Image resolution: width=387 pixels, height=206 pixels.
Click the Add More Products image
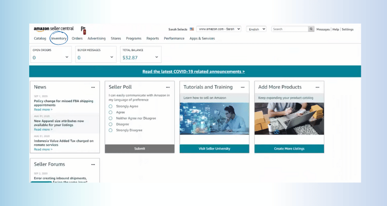point(289,119)
